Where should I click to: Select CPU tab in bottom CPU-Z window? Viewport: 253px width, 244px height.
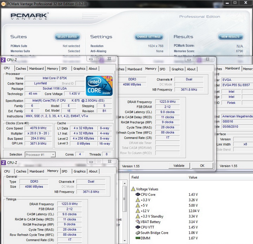coord(7,171)
